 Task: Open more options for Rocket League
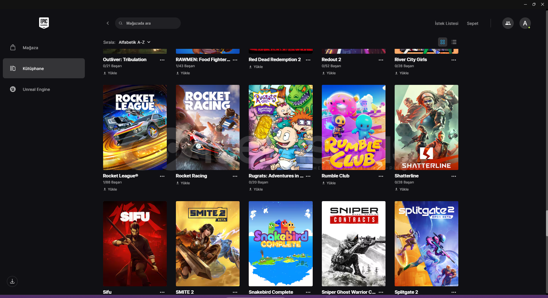click(x=162, y=176)
